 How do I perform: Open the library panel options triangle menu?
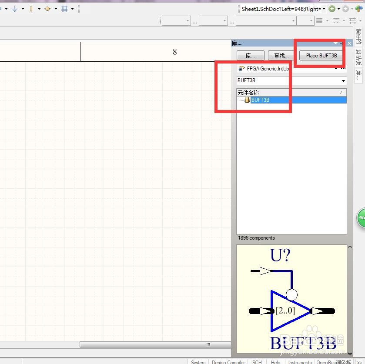[335, 43]
